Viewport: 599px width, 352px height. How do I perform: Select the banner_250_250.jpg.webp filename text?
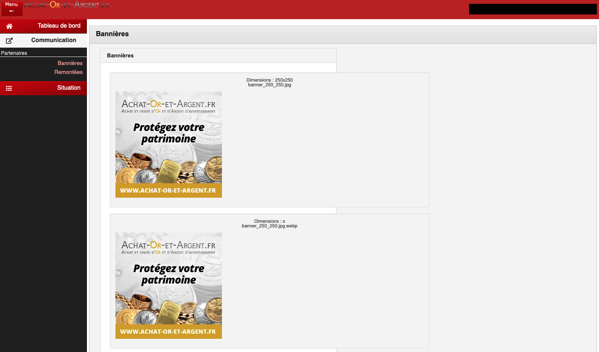pyautogui.click(x=269, y=226)
